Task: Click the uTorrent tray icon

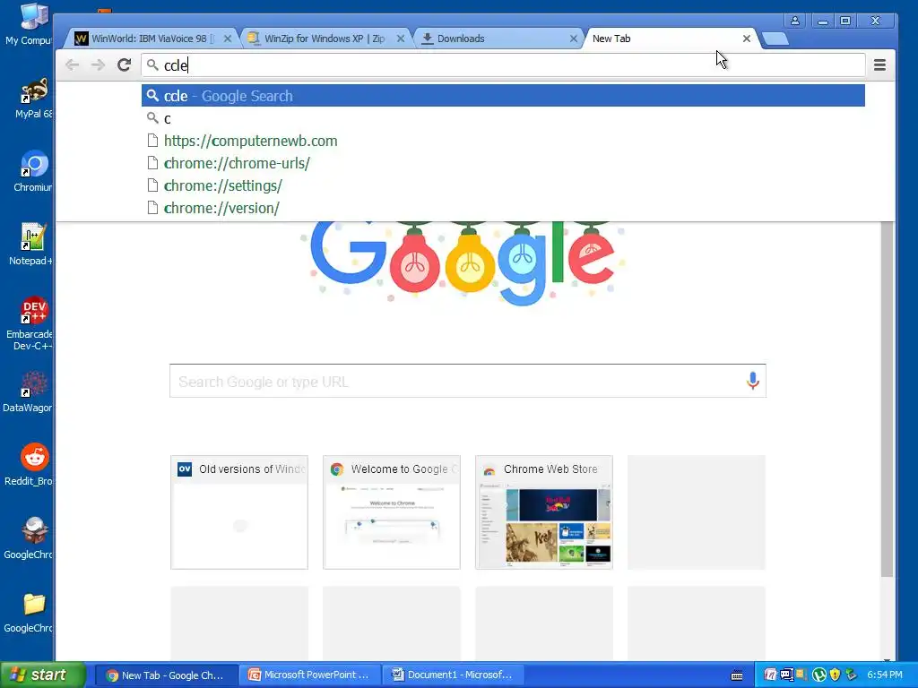Action: point(819,675)
